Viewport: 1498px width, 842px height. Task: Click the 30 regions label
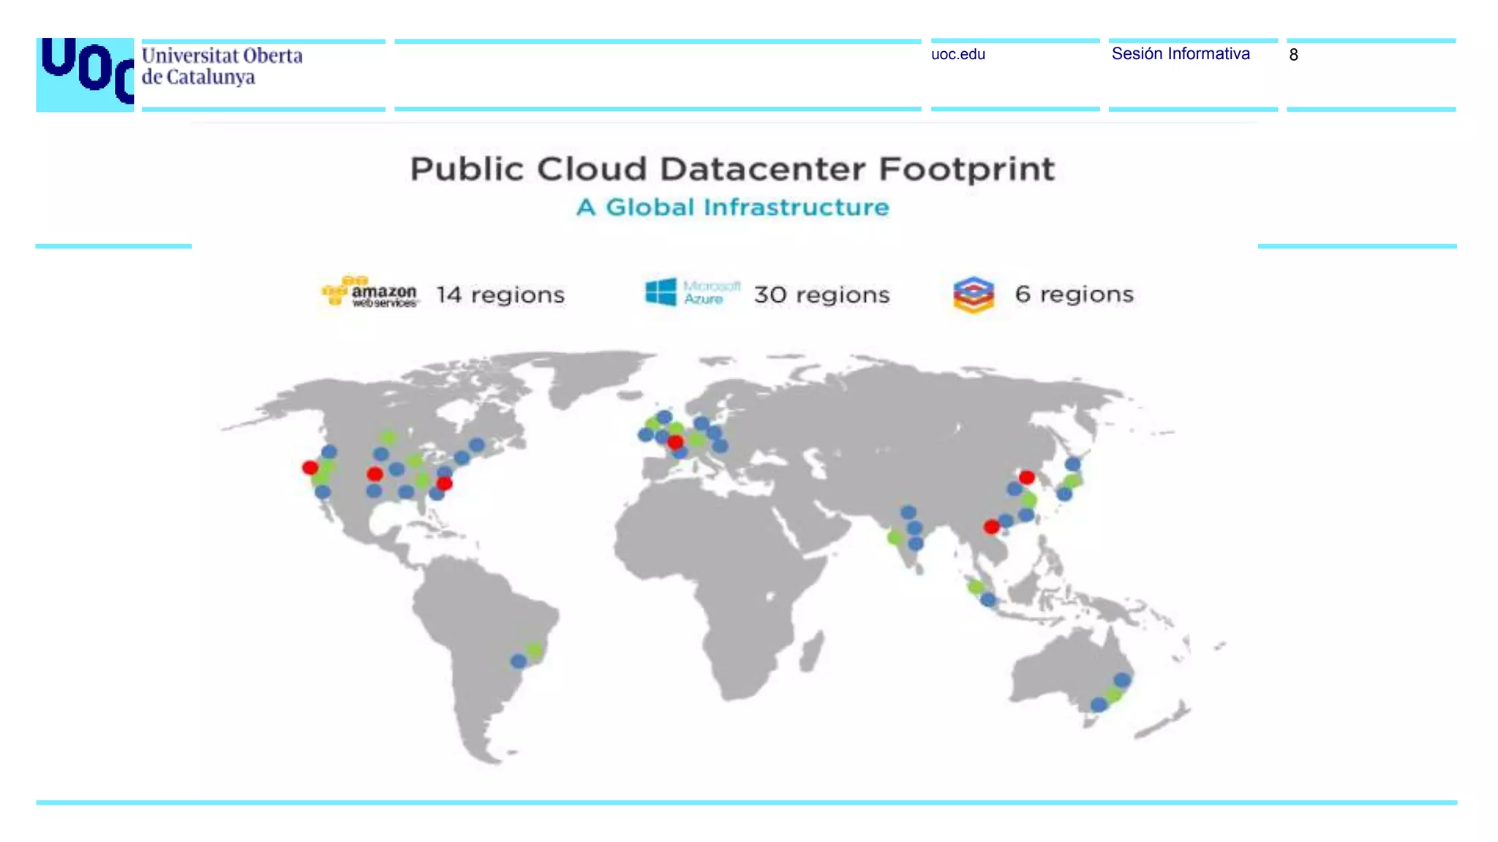(x=821, y=295)
